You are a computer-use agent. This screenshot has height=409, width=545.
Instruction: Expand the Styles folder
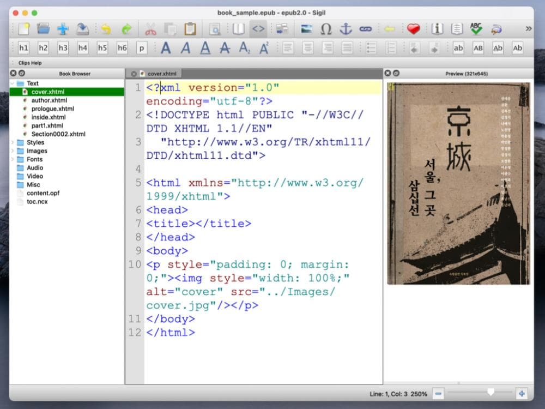tap(13, 142)
